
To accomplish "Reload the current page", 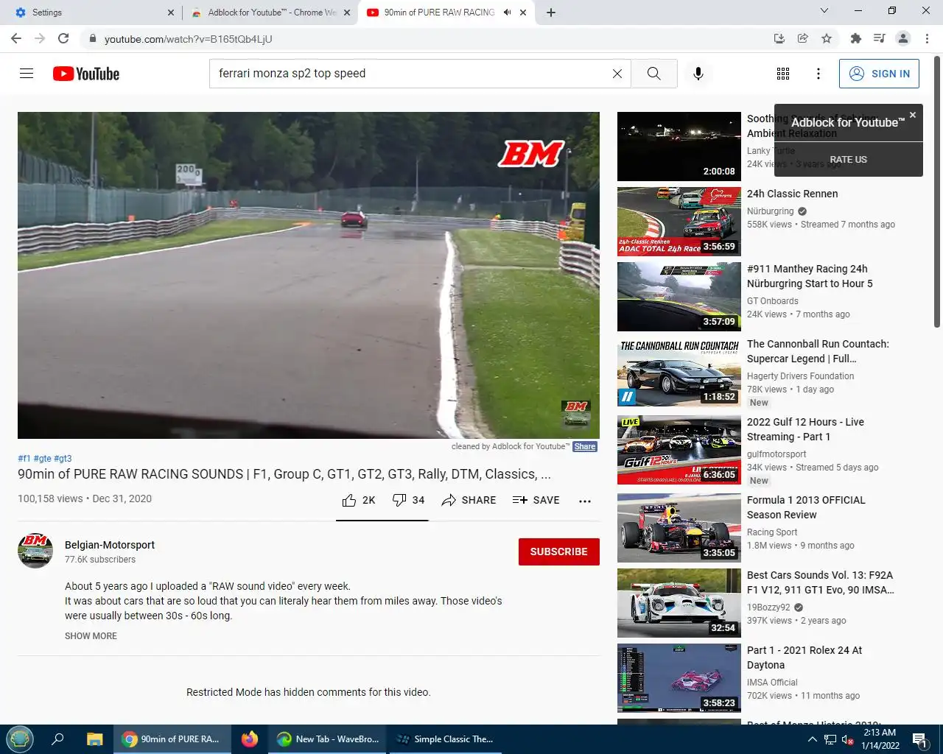I will 63,38.
